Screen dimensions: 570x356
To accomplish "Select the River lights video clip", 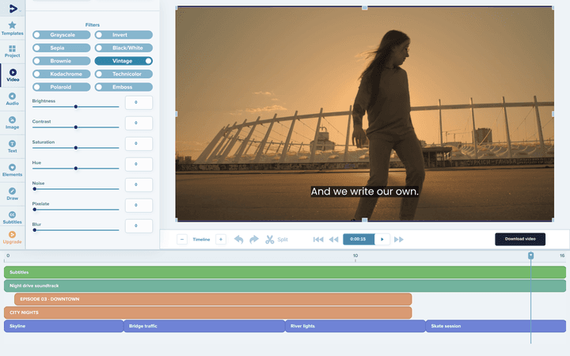I will point(355,326).
